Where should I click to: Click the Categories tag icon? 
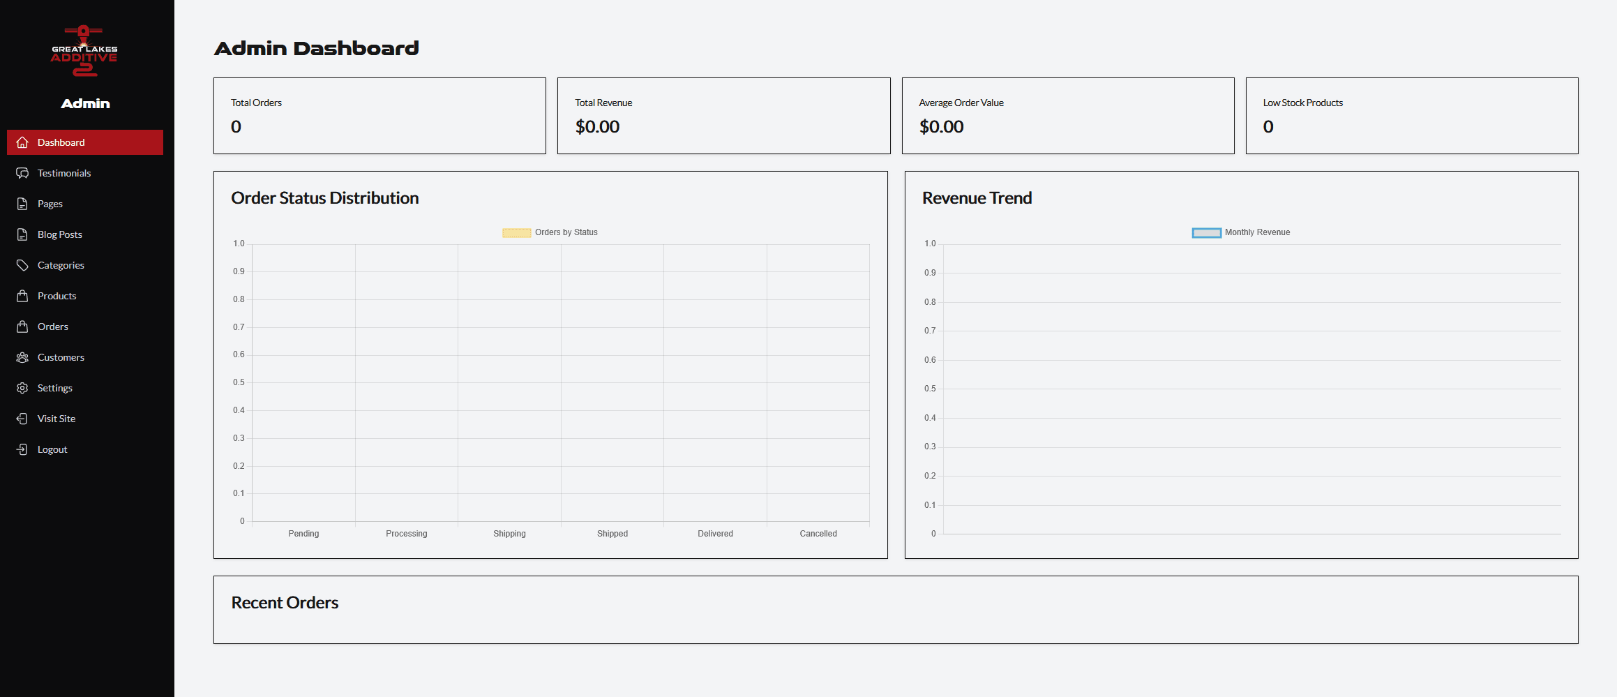[22, 265]
